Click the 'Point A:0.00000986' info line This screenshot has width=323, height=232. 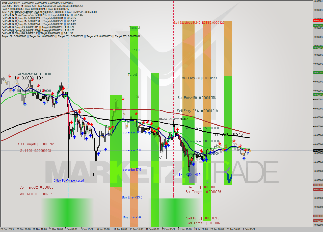coord(35,9)
